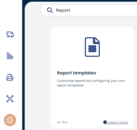Focus the search field containing Report
Screen dimensions: 137x130
coord(89,10)
